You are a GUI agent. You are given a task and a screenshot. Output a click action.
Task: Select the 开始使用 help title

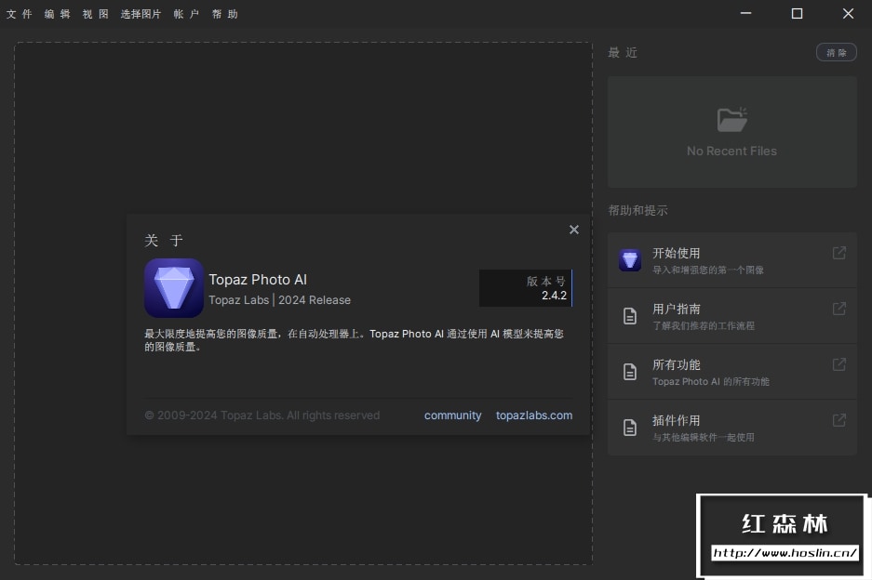tap(677, 253)
